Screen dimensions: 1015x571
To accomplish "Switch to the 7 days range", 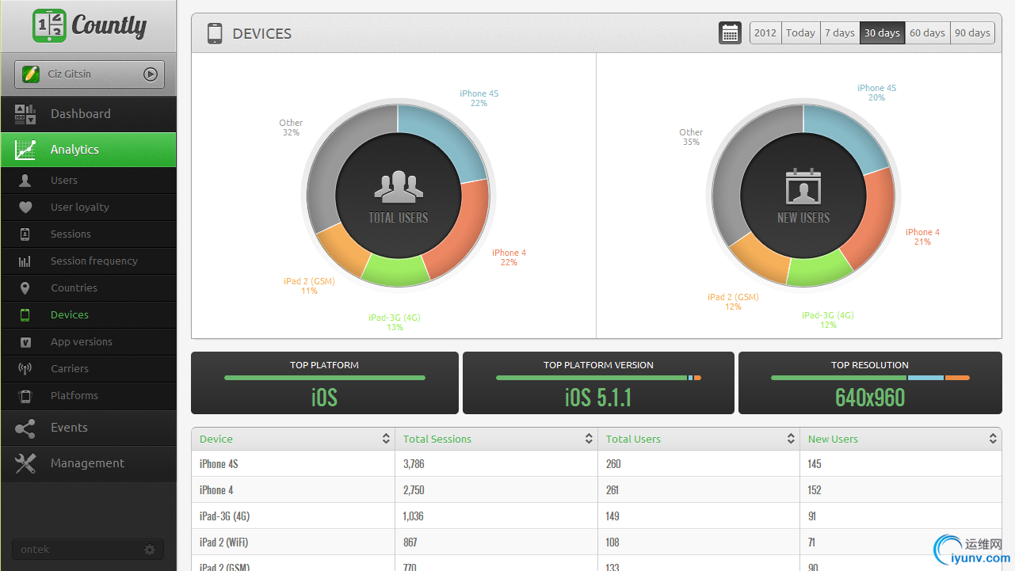I will pyautogui.click(x=840, y=33).
